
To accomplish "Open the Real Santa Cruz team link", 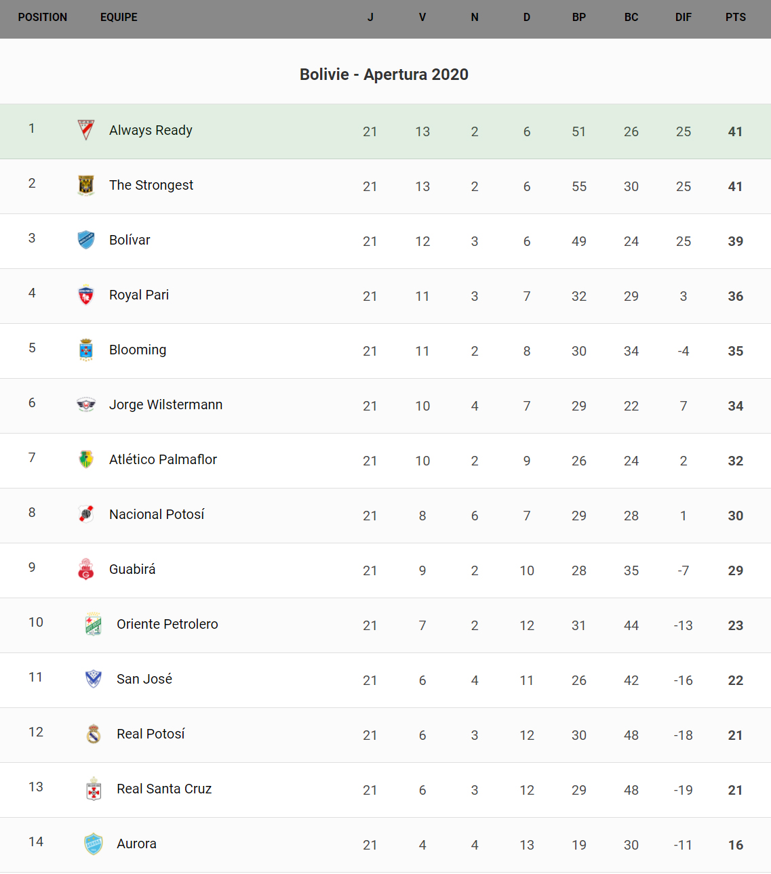I will click(x=164, y=789).
